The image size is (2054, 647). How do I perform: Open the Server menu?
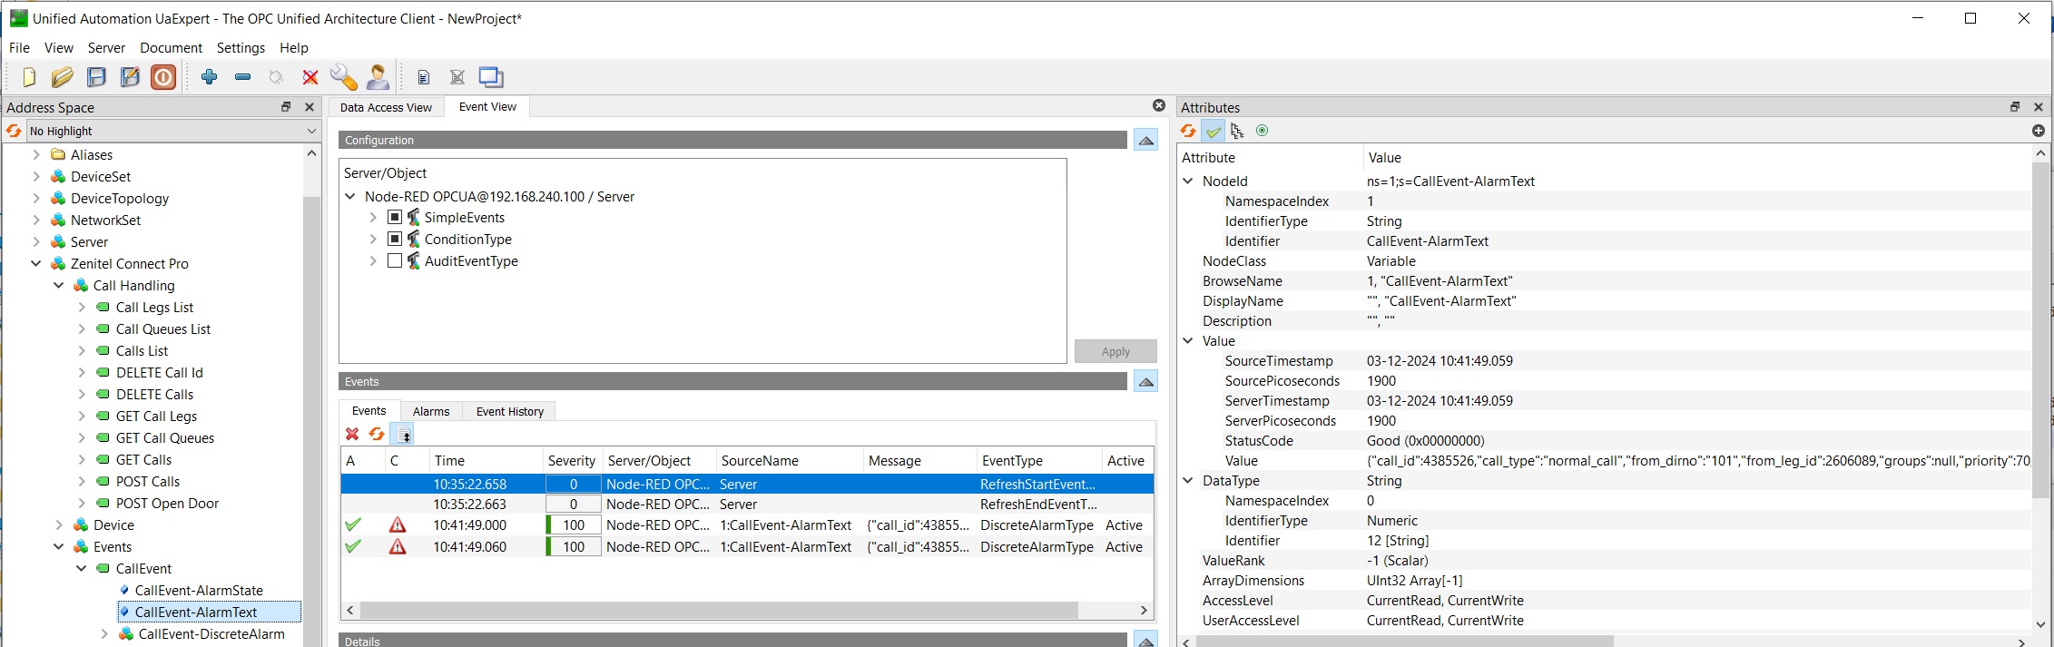click(106, 47)
